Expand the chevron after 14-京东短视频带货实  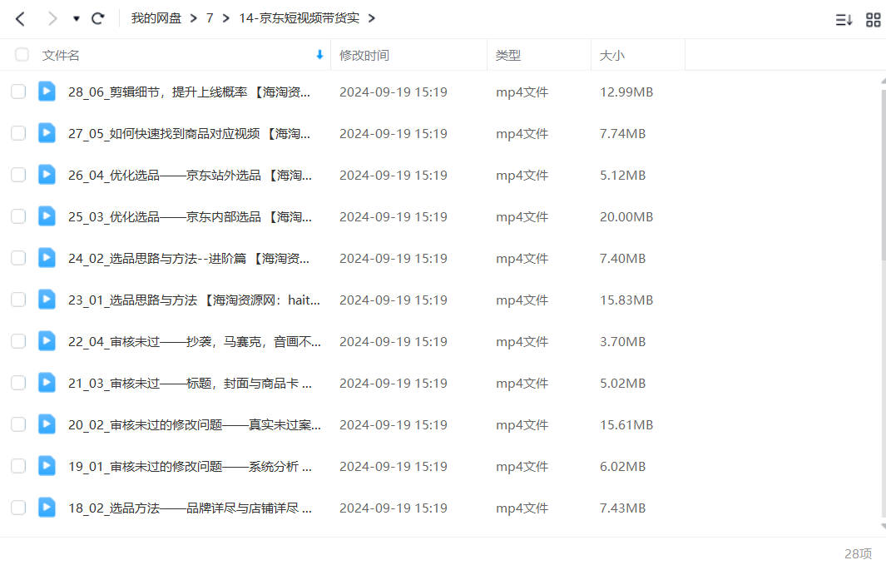click(371, 18)
